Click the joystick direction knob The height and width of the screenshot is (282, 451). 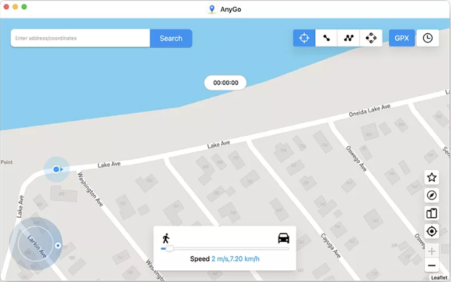click(x=58, y=245)
